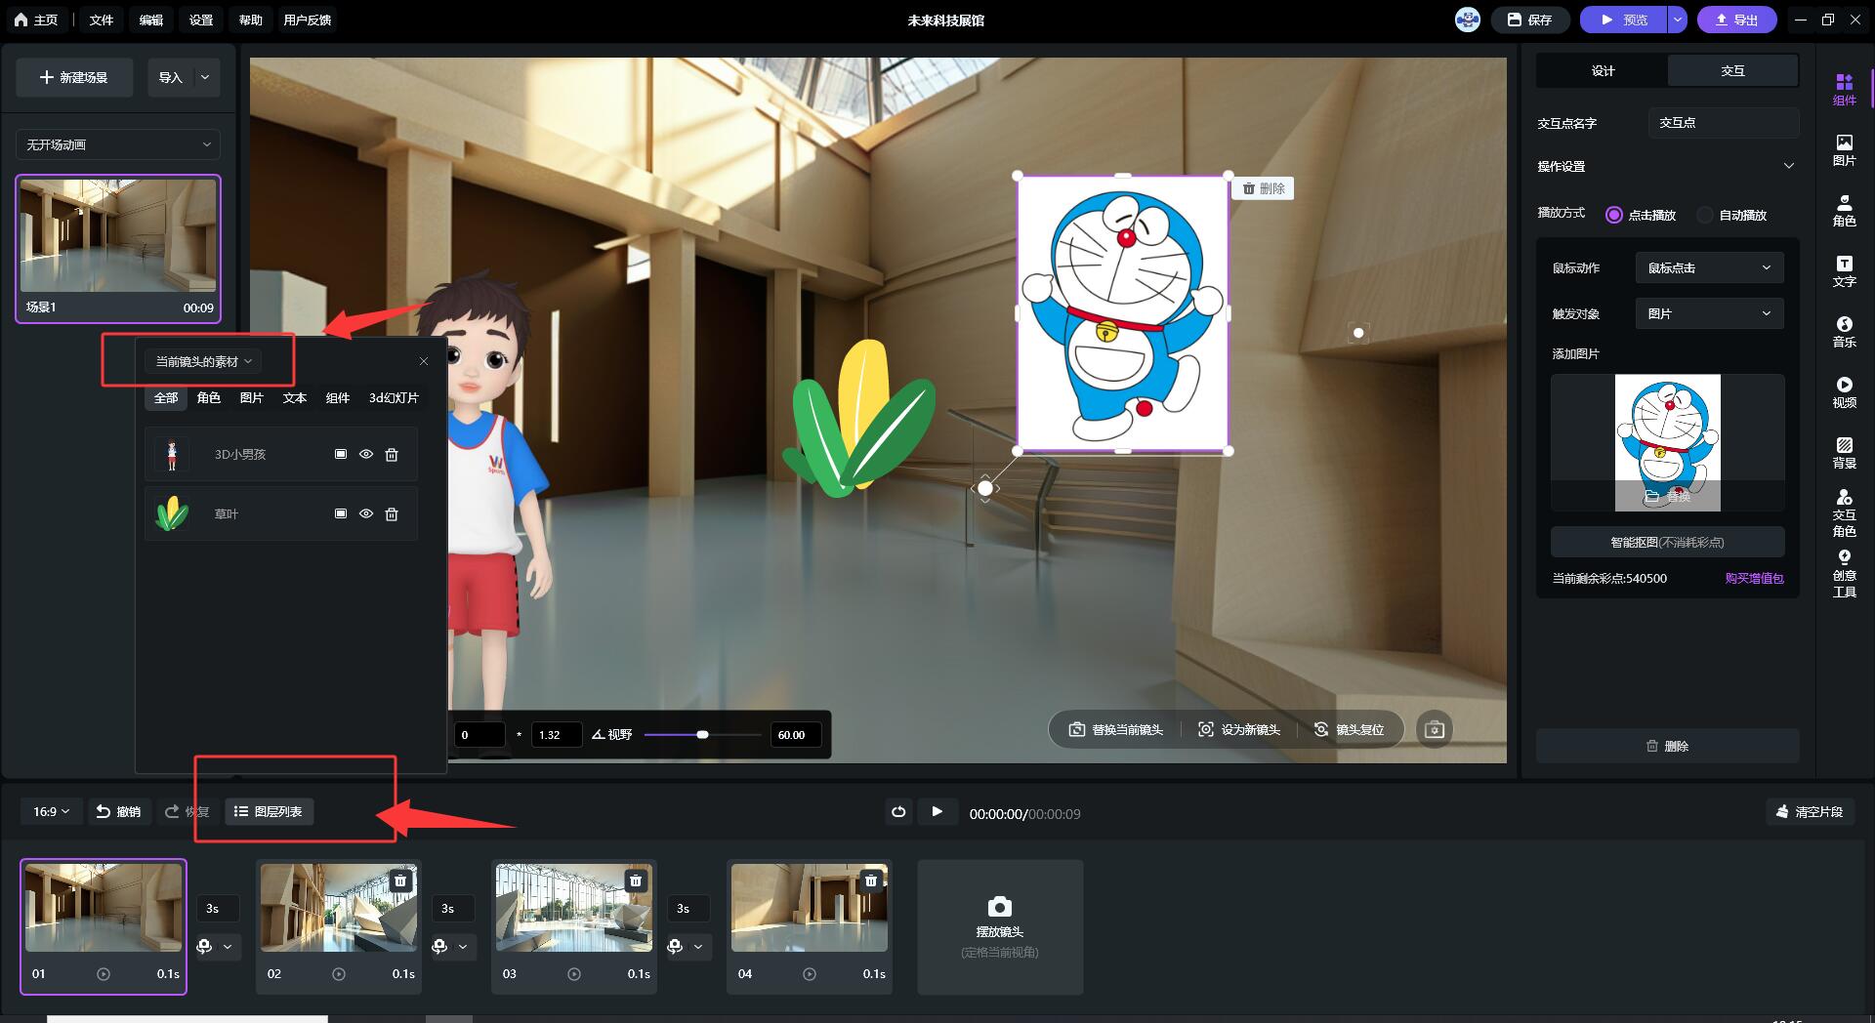Screen dimensions: 1875x1023
Task: Open the 图片 panel in right sidebar
Action: pos(1844,149)
